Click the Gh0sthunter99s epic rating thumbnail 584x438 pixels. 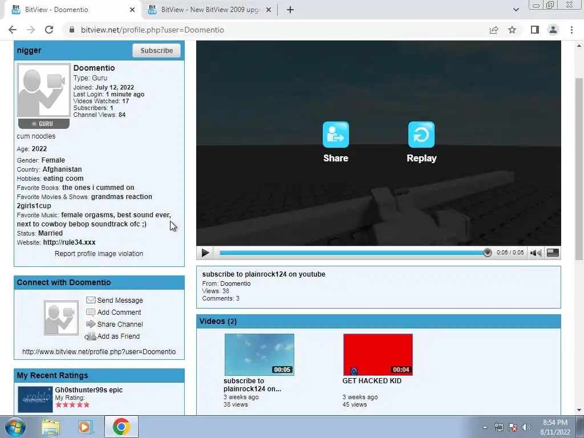(35, 399)
